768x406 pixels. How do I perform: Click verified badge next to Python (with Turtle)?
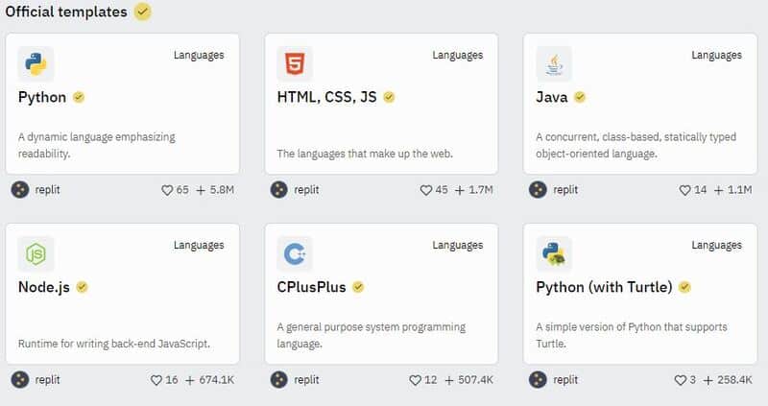pos(684,287)
